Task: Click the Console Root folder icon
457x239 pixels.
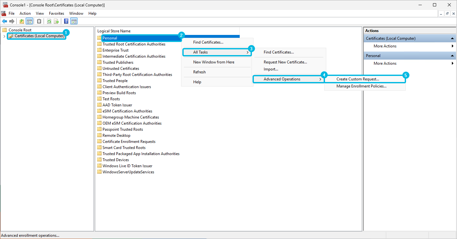Action: pyautogui.click(x=4, y=30)
